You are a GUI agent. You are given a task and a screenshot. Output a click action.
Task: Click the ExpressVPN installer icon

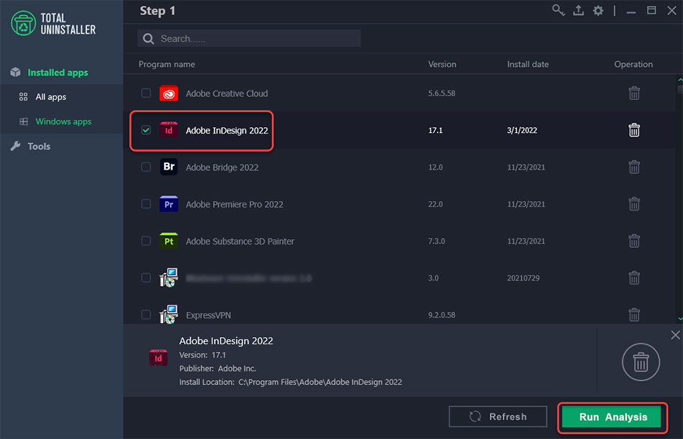point(168,315)
